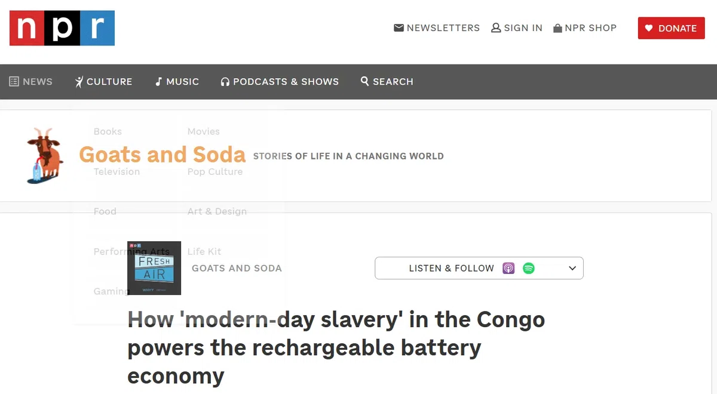Click the Fresh Air podcast thumbnail
Viewport: 717px width, 394px height.
click(x=154, y=268)
